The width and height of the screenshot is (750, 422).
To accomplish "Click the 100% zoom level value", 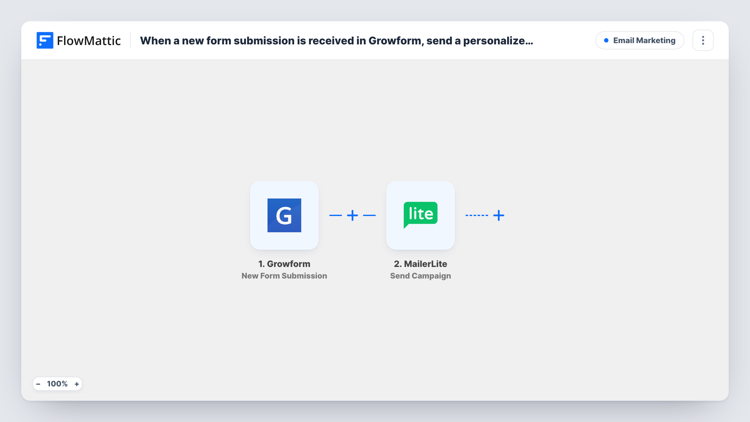I will tap(57, 384).
